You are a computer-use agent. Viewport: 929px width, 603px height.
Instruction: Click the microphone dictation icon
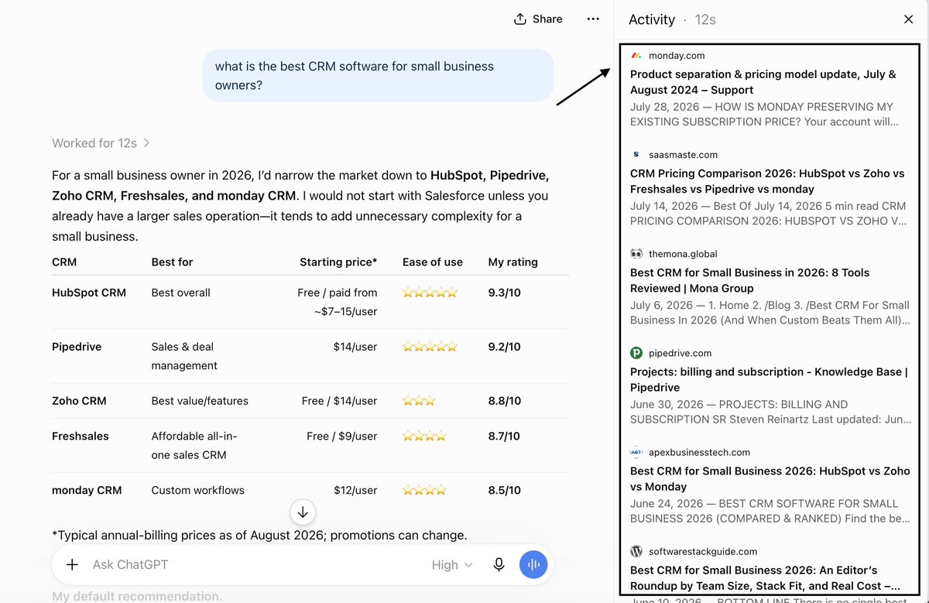499,564
